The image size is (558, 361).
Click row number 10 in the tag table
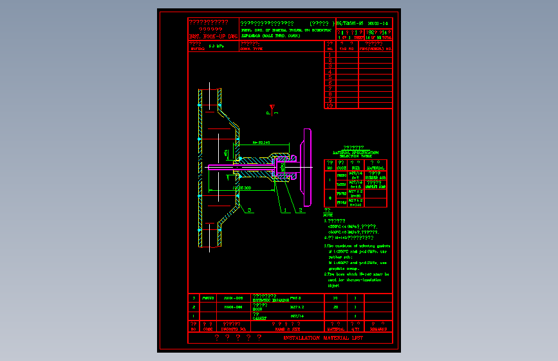point(330,105)
